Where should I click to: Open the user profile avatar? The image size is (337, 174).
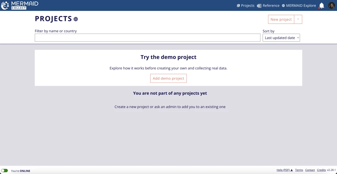point(331,6)
